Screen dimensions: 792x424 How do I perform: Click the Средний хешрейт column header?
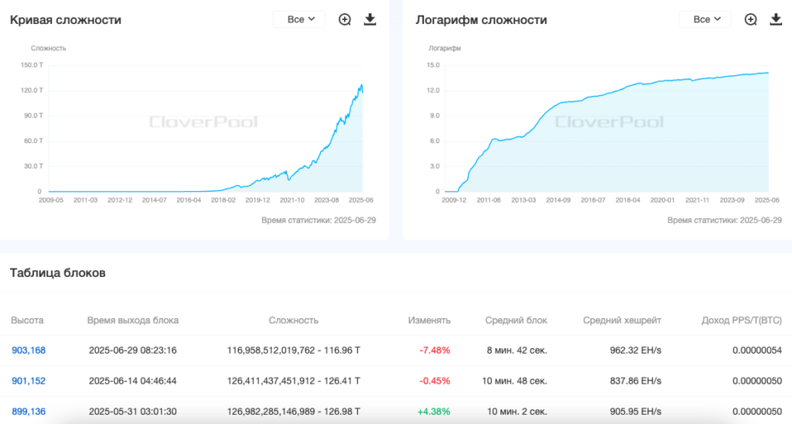coord(623,320)
